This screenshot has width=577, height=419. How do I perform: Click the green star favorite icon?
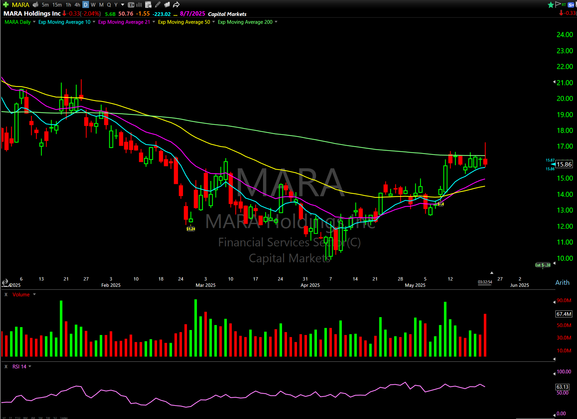(551, 5)
